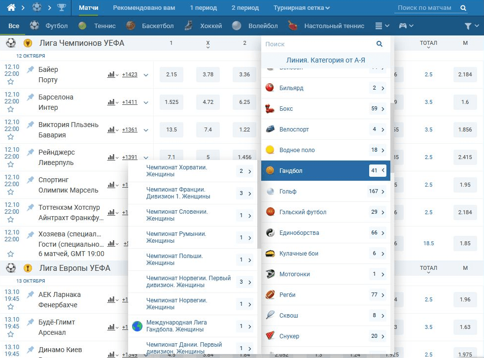Select Рекомендовано вам tab
484x358 pixels.
[143, 8]
